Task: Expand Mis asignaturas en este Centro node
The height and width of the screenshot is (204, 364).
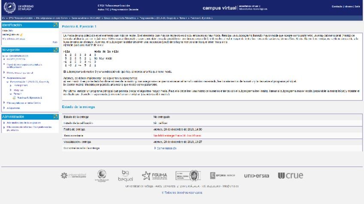Action: 4,103
